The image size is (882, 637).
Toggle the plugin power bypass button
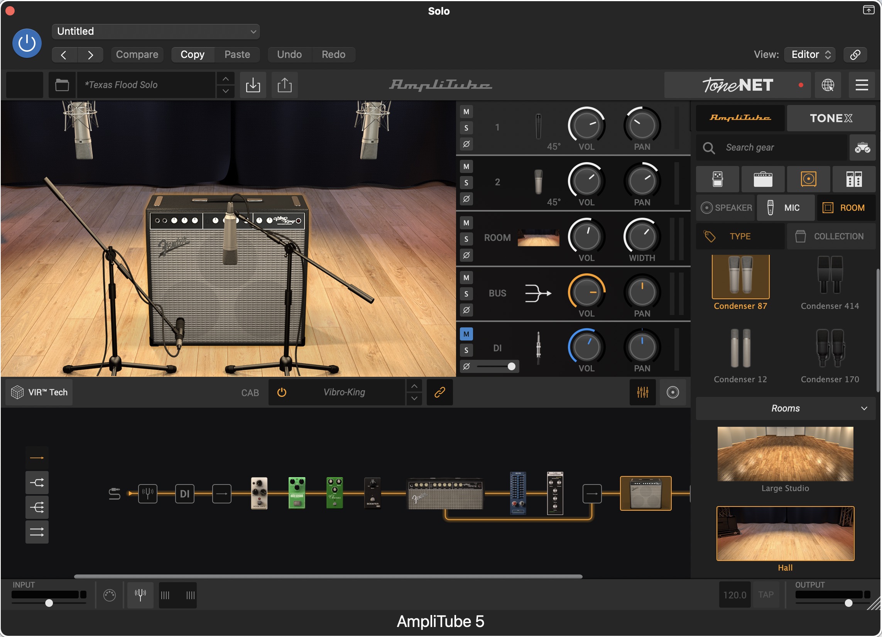pos(27,43)
